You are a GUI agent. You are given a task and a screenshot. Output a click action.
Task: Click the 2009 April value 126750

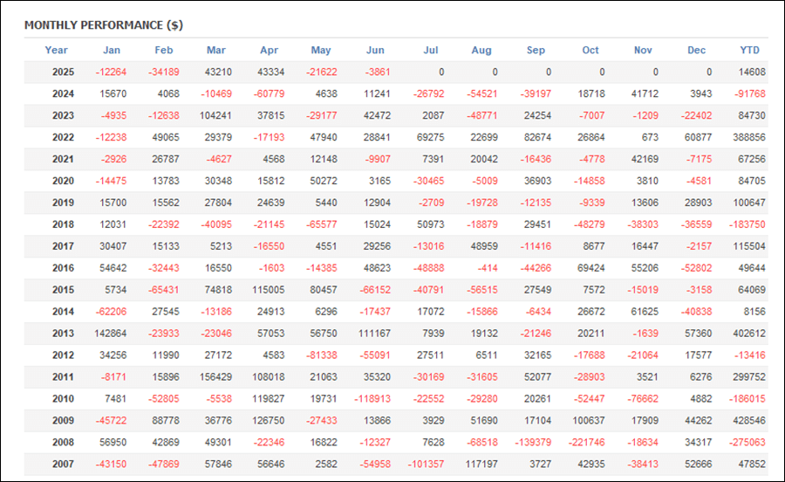pyautogui.click(x=269, y=421)
